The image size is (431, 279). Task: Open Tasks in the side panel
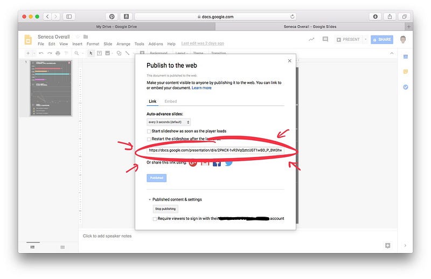pyautogui.click(x=406, y=87)
